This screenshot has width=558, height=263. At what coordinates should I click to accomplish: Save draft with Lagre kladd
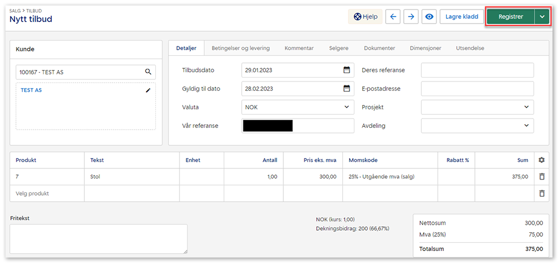click(x=462, y=17)
